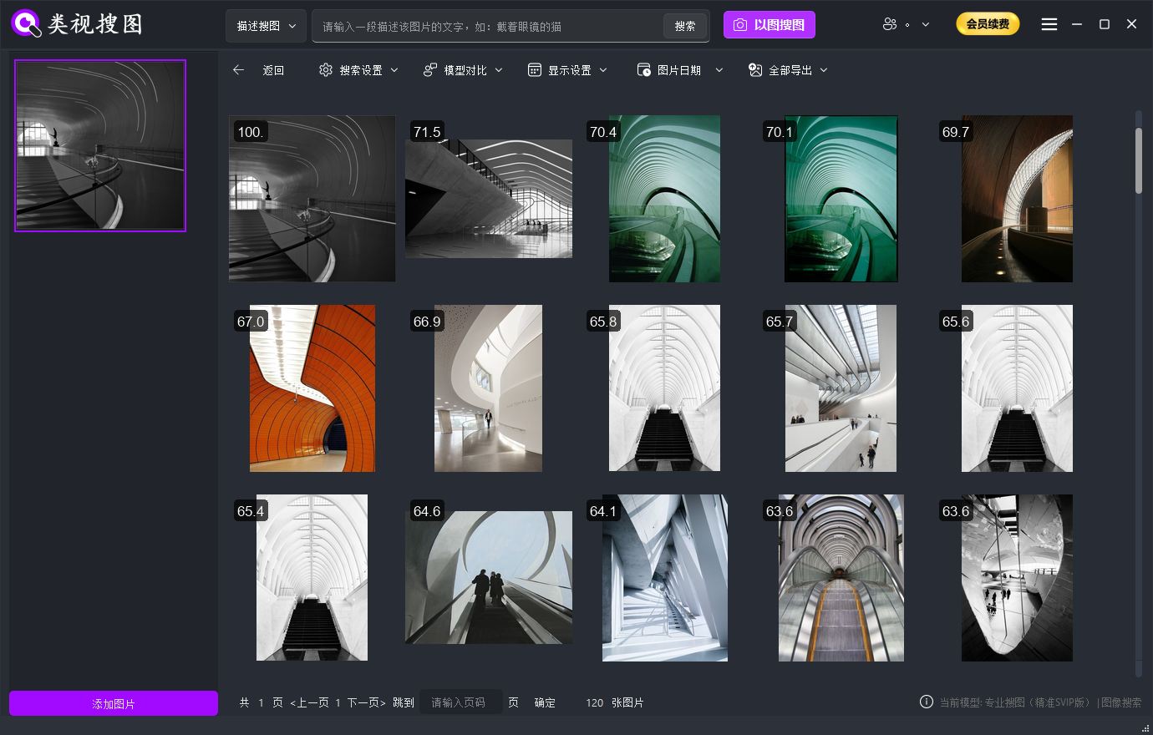The height and width of the screenshot is (735, 1153).
Task: Click the model comparison icon
Action: point(430,70)
